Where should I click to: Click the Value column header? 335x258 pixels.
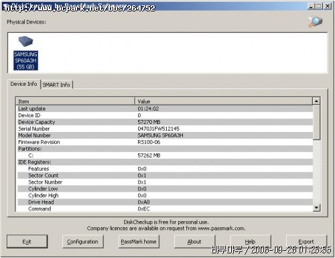[224, 101]
